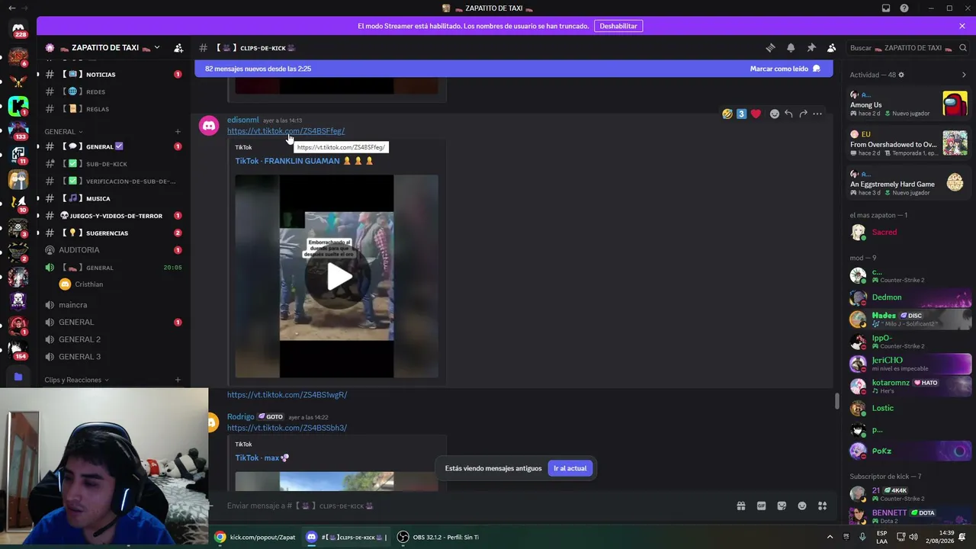Open add reaction emoji picker on message
This screenshot has width=976, height=549.
point(775,114)
